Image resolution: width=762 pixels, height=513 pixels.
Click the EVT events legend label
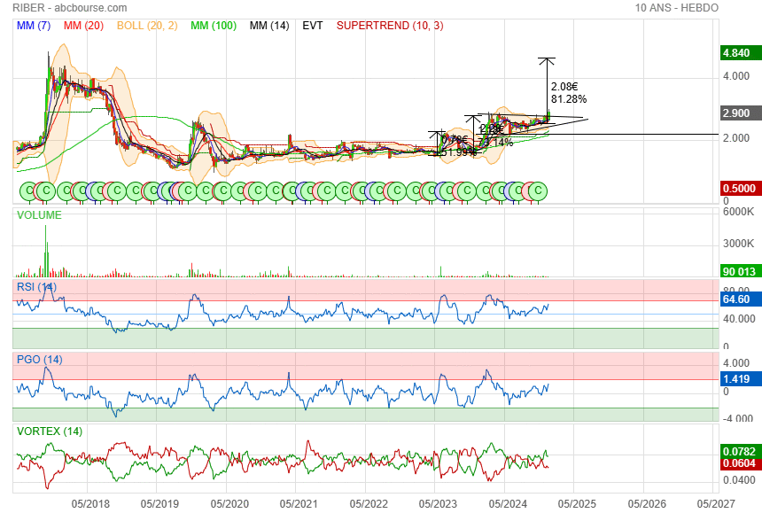(312, 26)
